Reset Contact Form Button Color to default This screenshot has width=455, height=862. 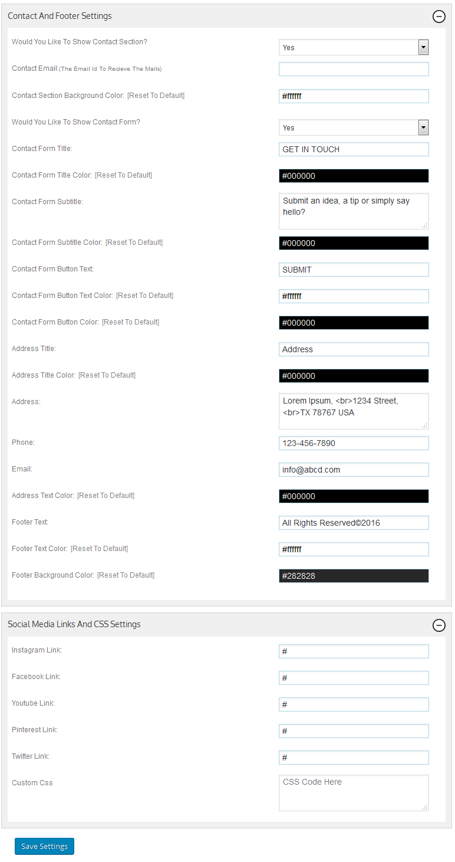[130, 322]
